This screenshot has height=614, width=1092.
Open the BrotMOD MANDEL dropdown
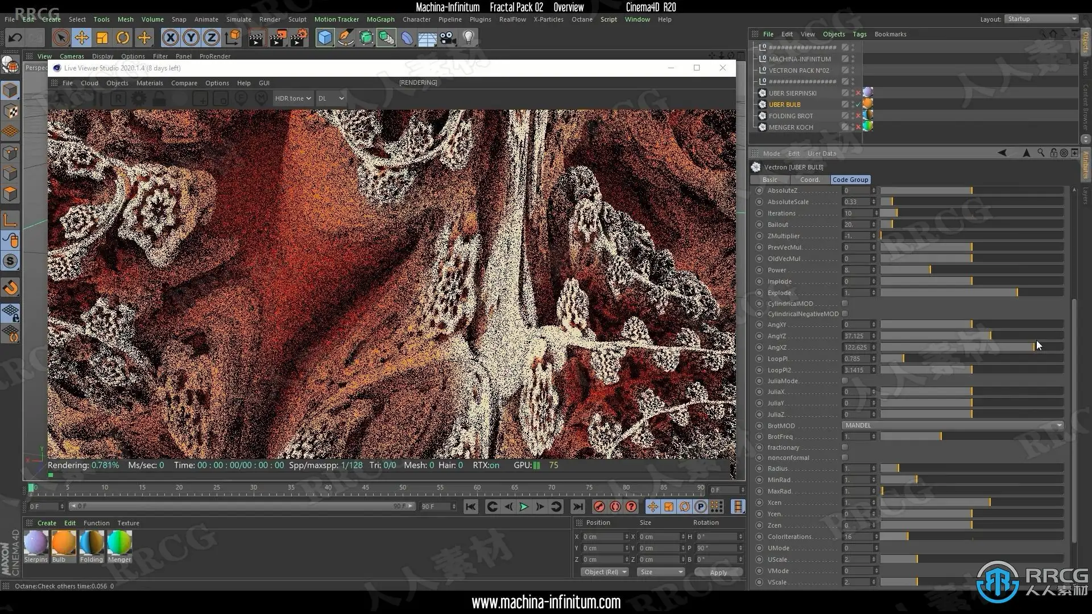click(952, 425)
